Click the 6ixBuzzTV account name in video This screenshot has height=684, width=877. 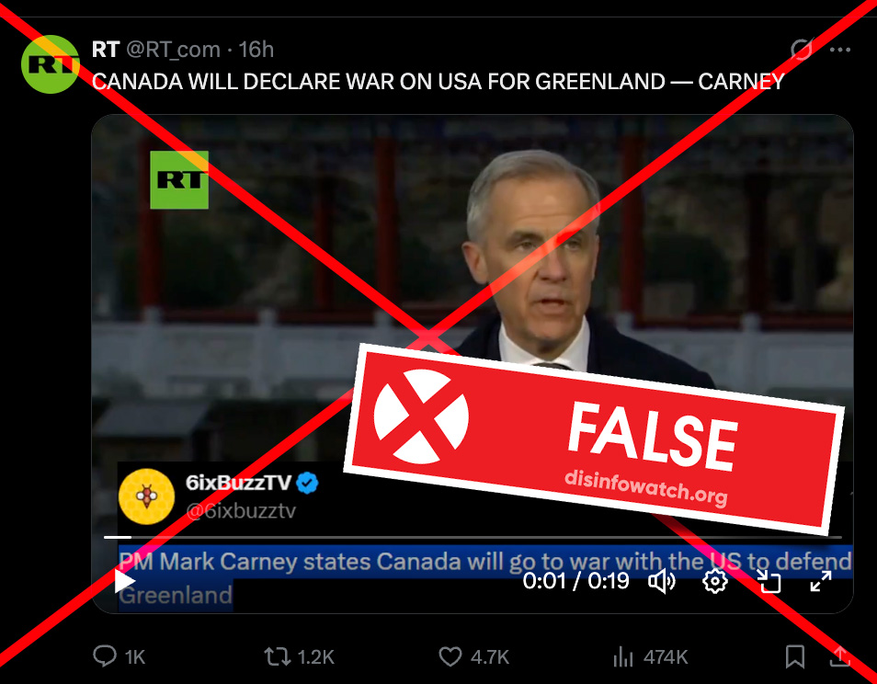point(238,483)
